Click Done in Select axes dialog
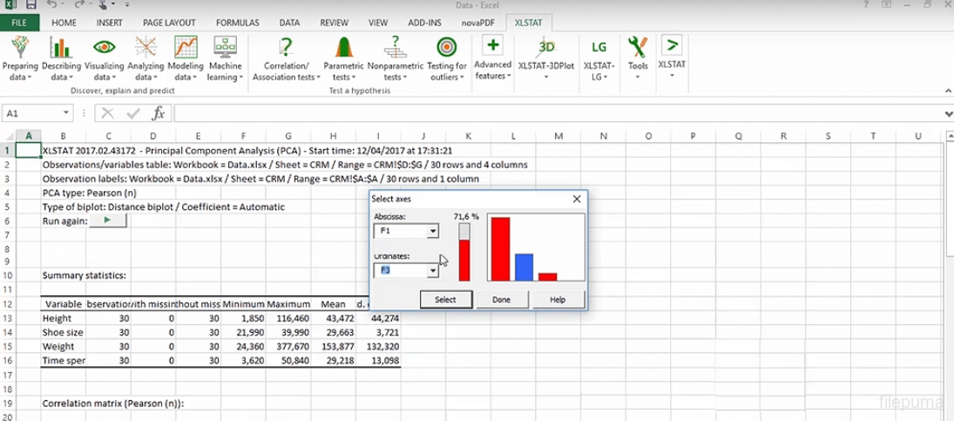This screenshot has height=421, width=954. 501,299
